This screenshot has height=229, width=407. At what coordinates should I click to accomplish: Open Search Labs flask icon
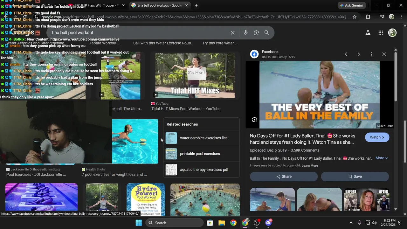[x=368, y=32]
